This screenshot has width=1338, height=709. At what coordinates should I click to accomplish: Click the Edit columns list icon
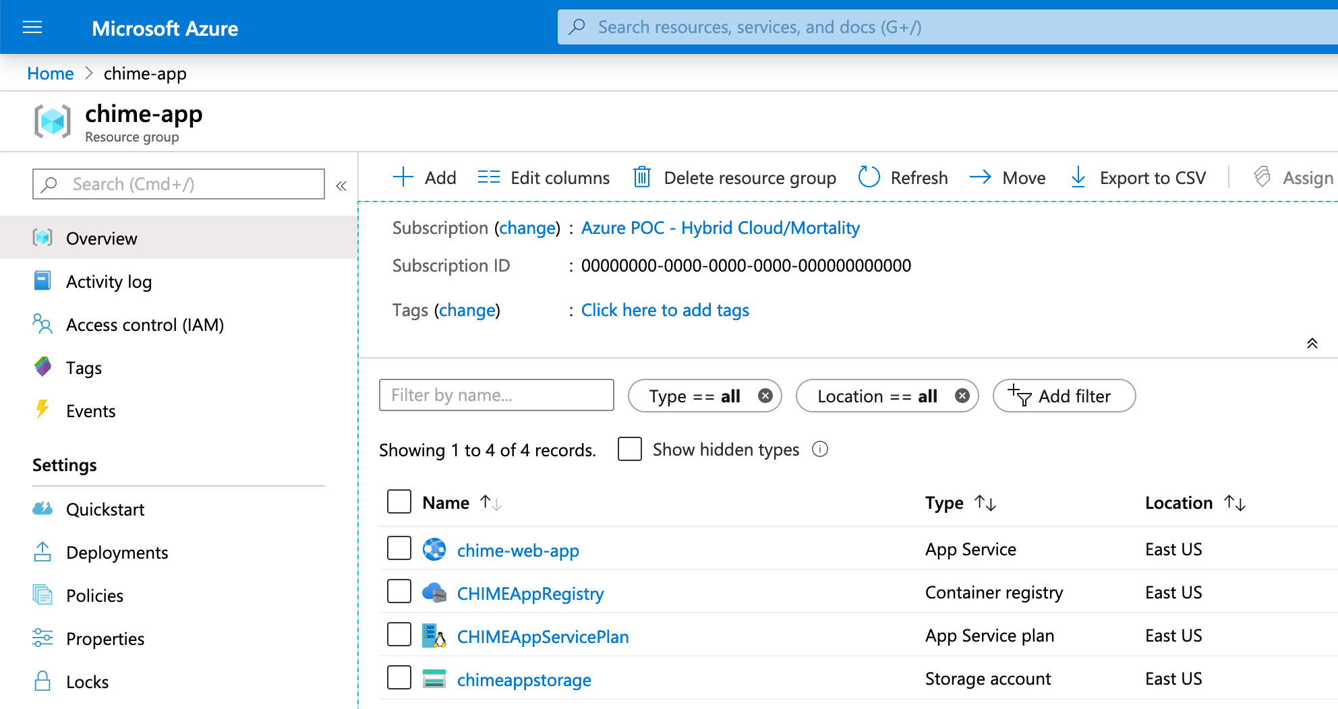point(489,177)
